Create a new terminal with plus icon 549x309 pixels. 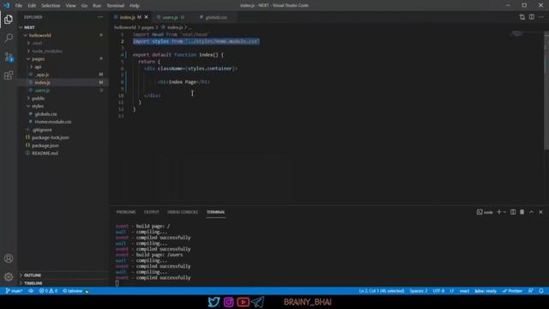pos(499,212)
